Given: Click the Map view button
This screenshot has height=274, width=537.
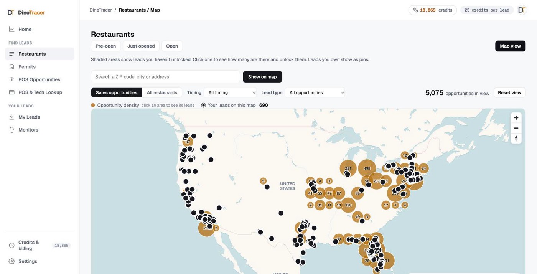Looking at the screenshot, I should (x=510, y=46).
